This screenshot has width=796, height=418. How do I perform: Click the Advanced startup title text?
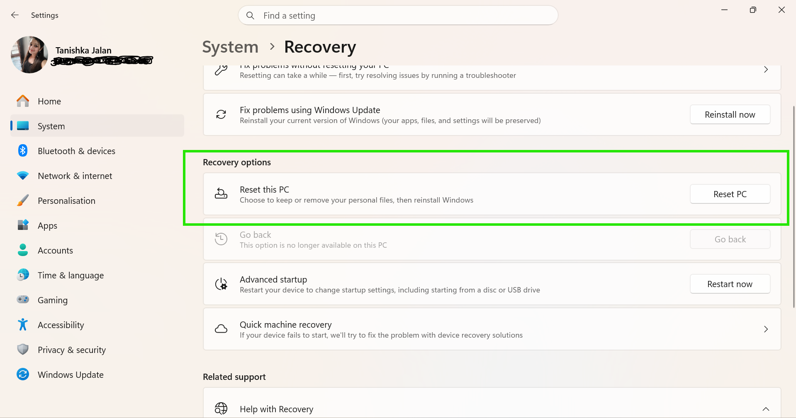273,280
